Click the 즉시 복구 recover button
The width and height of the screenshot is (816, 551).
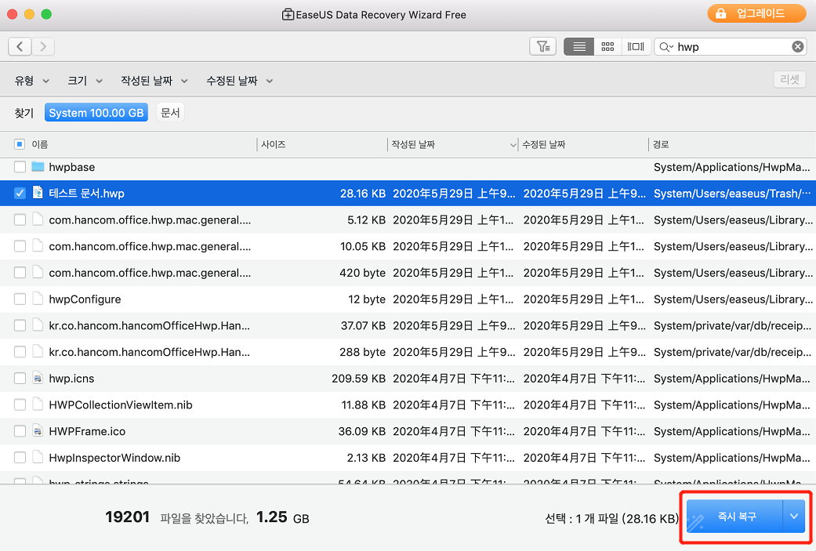tap(734, 517)
